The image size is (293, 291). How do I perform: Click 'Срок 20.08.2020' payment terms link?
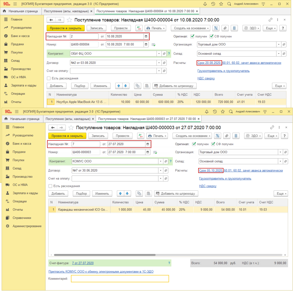(209, 63)
